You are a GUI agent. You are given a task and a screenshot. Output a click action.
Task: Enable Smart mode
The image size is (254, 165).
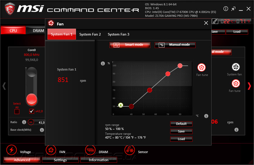(130, 45)
